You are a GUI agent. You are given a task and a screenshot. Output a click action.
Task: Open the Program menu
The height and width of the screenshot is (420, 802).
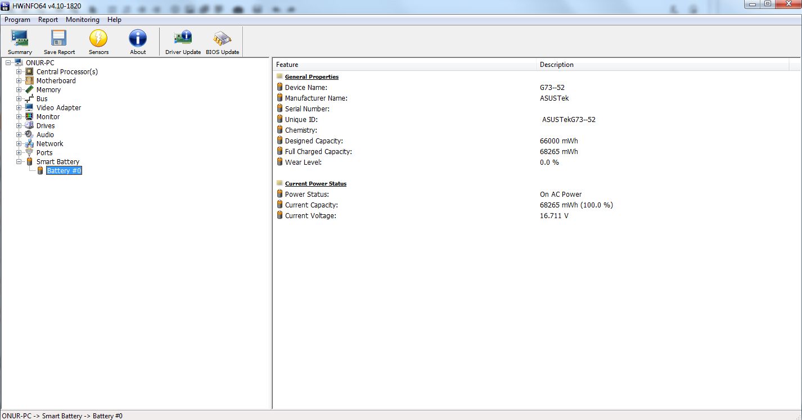[17, 20]
